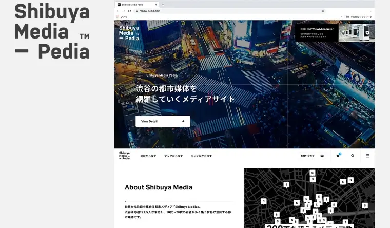The image size is (390, 228).
Task: Open the other bookmarks folder
Action: (359, 17)
